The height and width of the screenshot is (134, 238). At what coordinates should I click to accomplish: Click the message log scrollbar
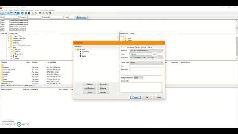tap(237, 25)
